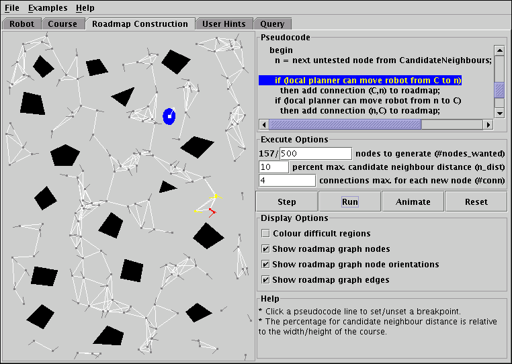Click the black pentagon obstacle
This screenshot has width=512, height=364.
[x=65, y=155]
